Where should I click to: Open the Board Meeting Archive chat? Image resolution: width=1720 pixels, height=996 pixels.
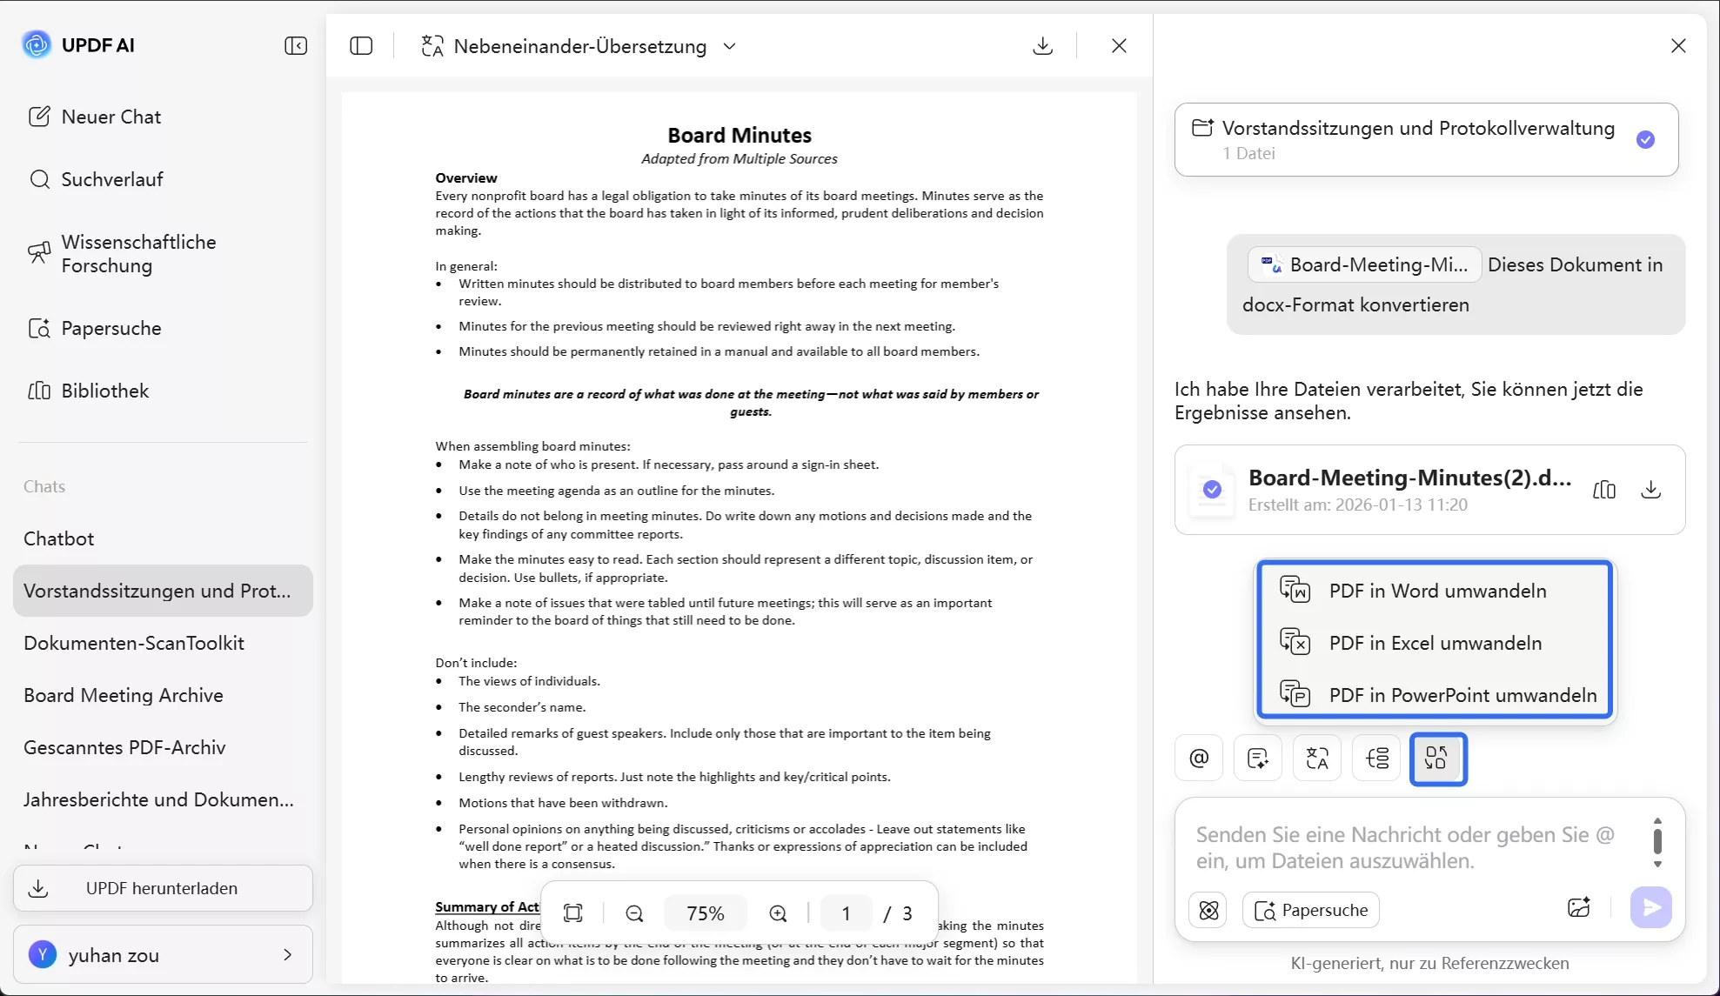point(124,695)
